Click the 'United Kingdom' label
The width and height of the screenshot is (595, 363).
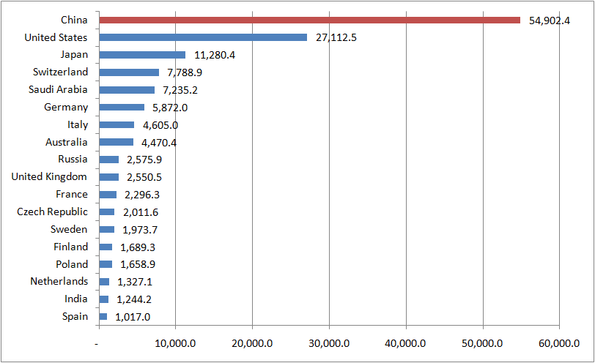point(49,177)
